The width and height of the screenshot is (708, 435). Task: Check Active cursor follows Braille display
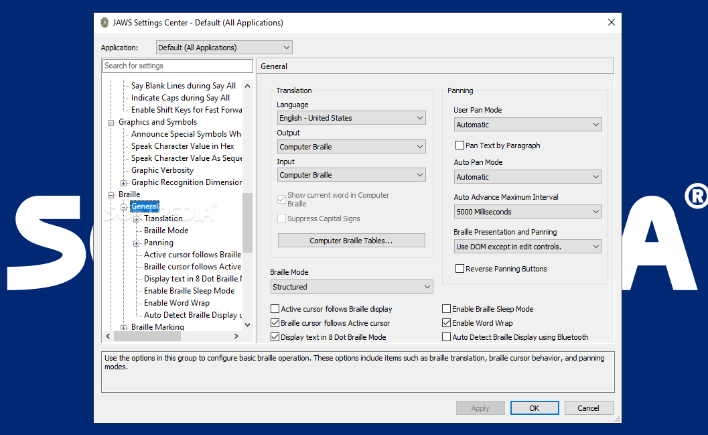[x=275, y=309]
